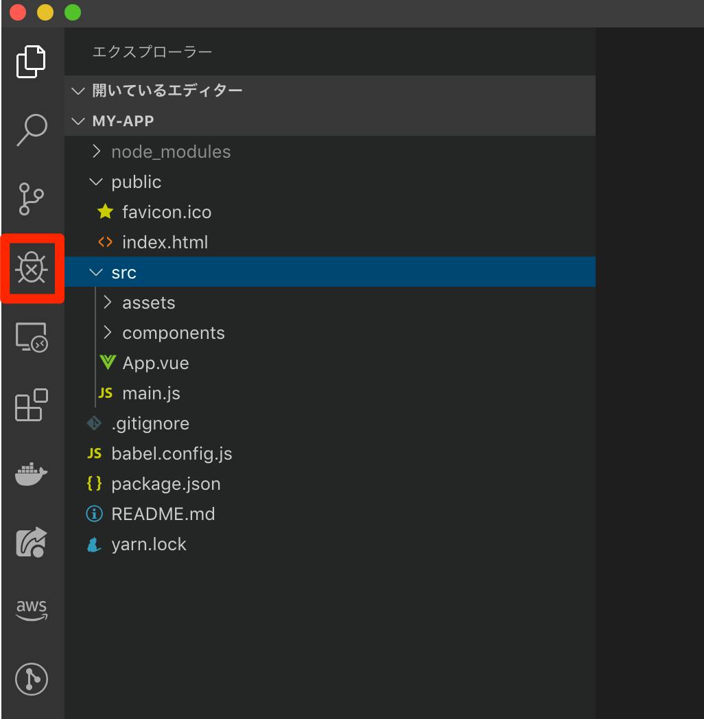The width and height of the screenshot is (704, 719).
Task: Click the JS icon beside babel.config.js
Action: pos(95,453)
